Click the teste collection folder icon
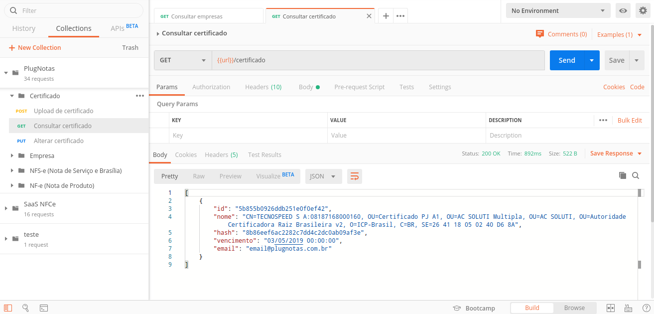The image size is (654, 314). tap(15, 239)
